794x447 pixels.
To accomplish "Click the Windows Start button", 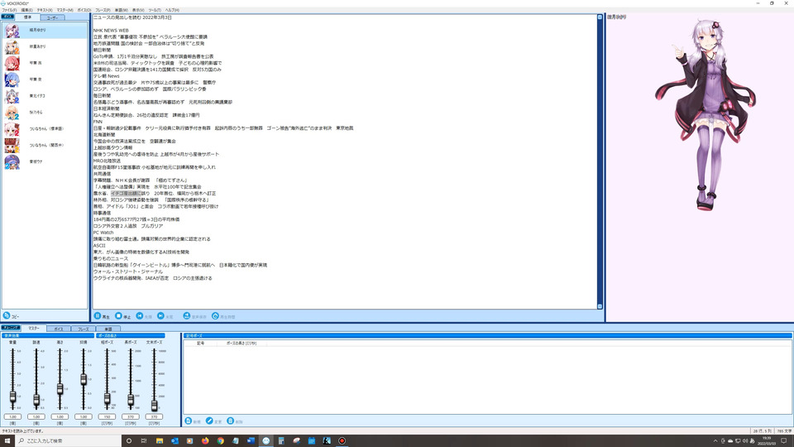I will (7, 440).
